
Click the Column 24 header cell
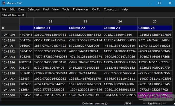click(155, 28)
